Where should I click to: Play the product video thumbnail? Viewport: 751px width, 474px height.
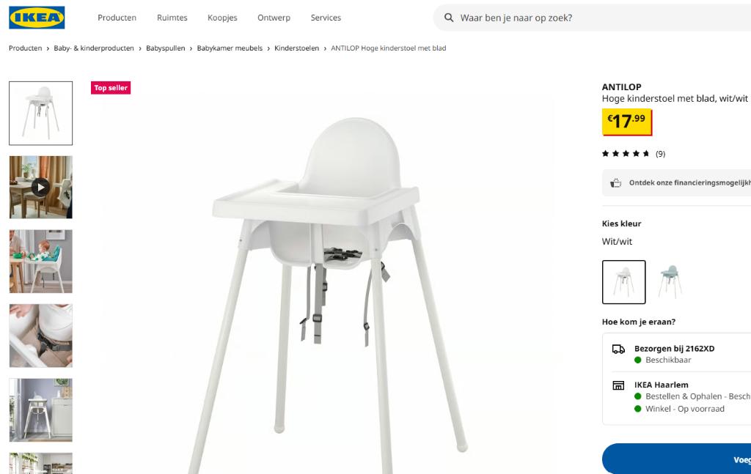tap(41, 187)
